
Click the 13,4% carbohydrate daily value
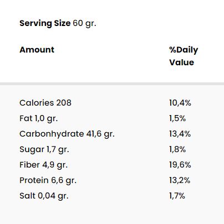[180, 134]
